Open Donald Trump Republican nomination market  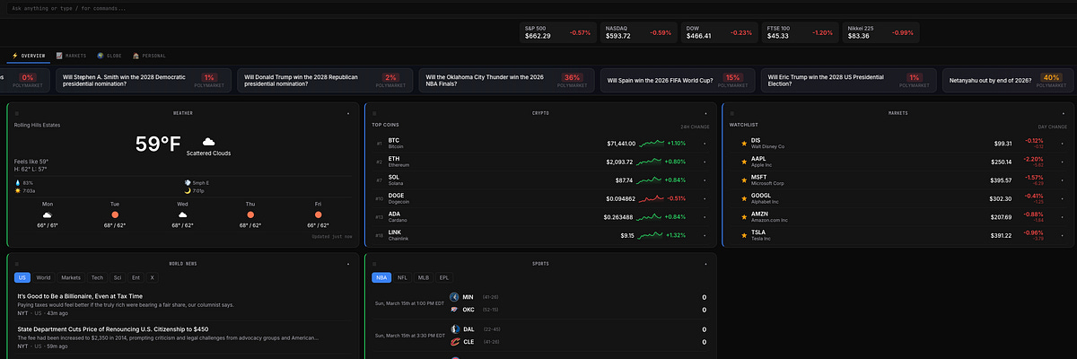[326, 81]
